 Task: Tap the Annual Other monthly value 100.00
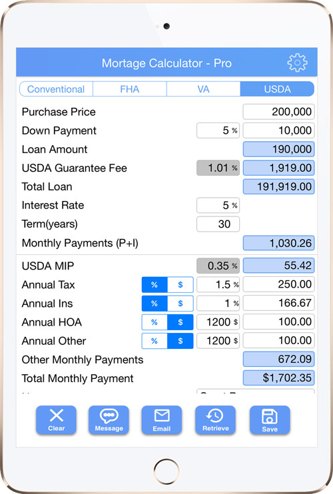click(x=278, y=341)
